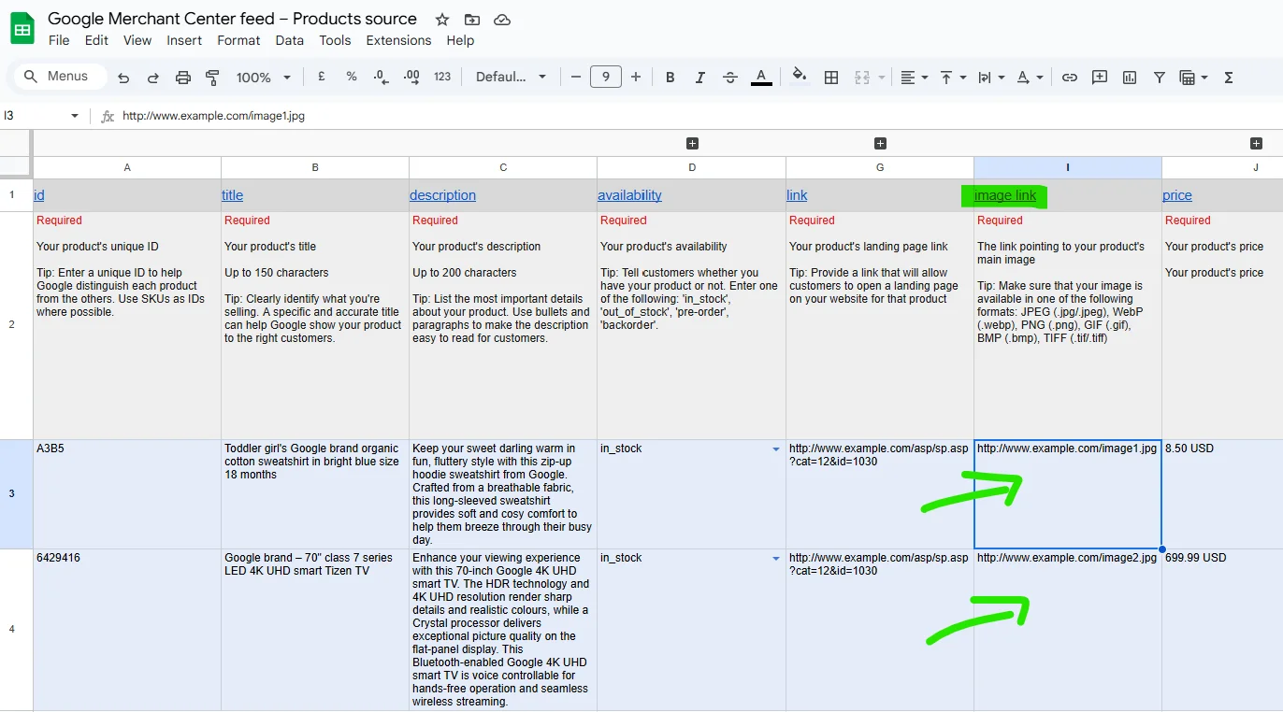Screen dimensions: 1283x712
Task: Open availability dropdown in row 3
Action: tap(776, 449)
